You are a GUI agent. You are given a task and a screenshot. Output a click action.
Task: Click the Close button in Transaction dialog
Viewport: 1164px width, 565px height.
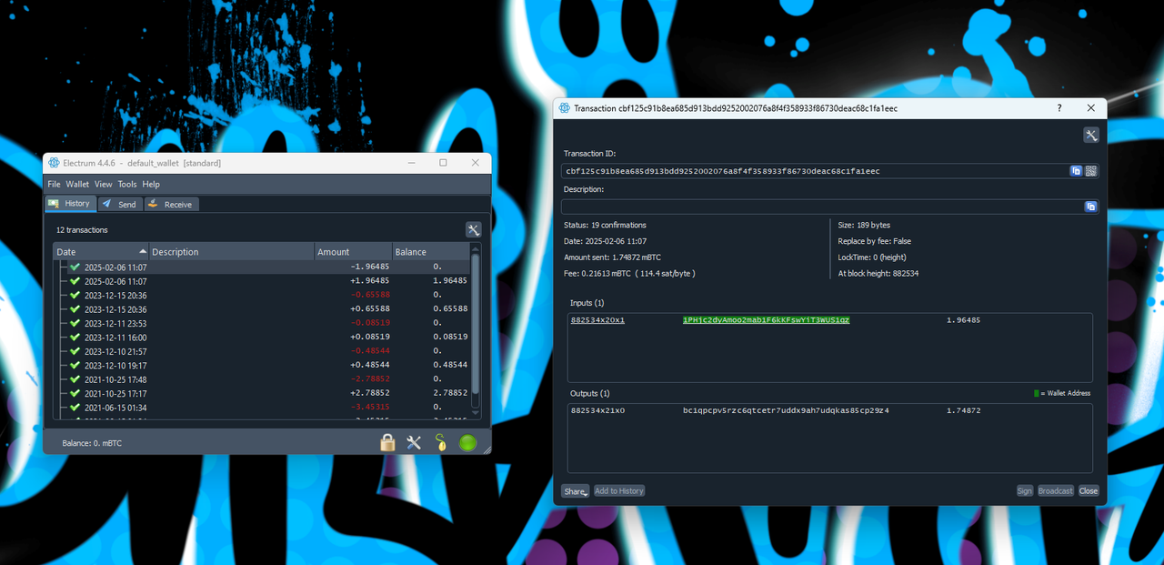[1089, 490]
